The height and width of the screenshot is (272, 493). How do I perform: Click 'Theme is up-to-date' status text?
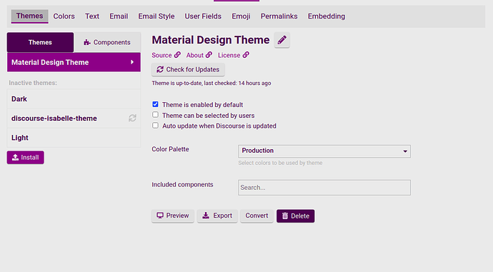click(211, 84)
